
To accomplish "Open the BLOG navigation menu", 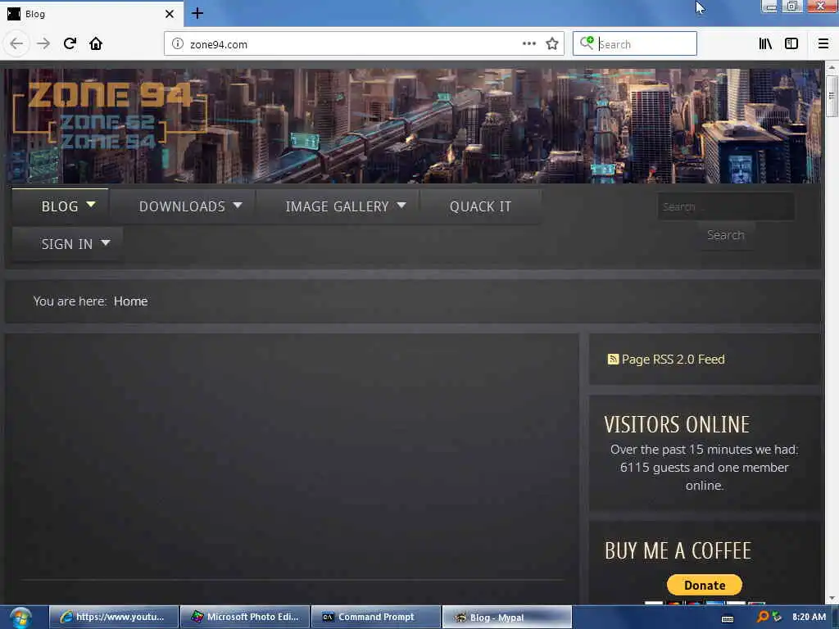I will (60, 206).
